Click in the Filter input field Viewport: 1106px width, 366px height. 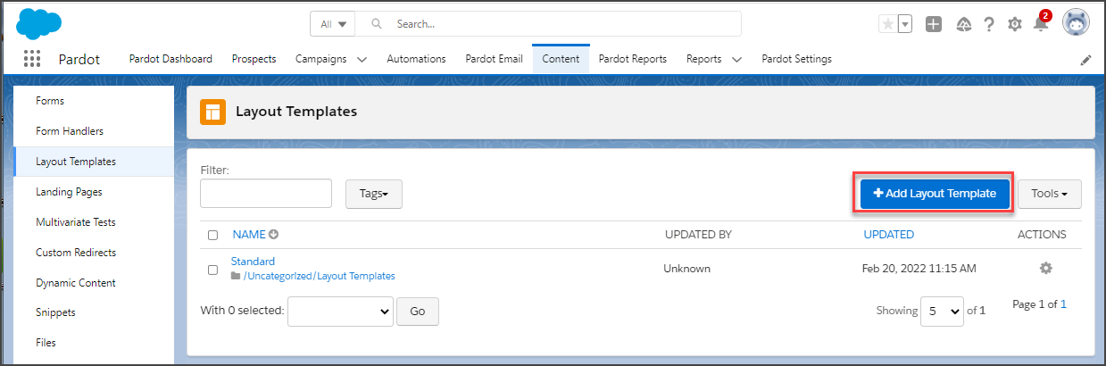click(266, 194)
